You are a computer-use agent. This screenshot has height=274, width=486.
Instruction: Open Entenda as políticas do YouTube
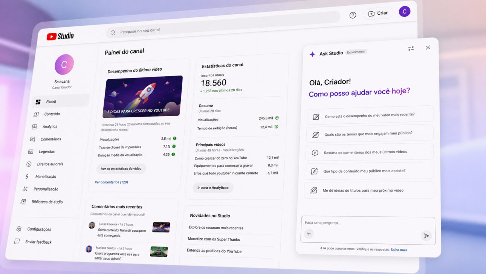click(214, 251)
